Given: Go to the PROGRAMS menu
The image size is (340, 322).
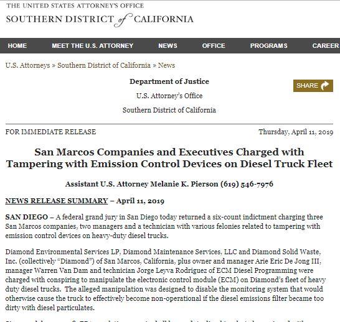Looking at the screenshot, I should point(268,45).
